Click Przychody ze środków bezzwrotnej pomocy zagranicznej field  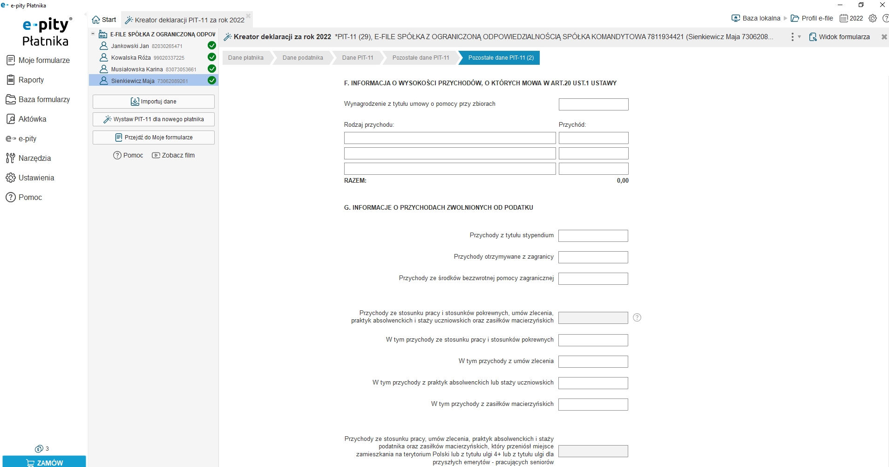tap(593, 279)
